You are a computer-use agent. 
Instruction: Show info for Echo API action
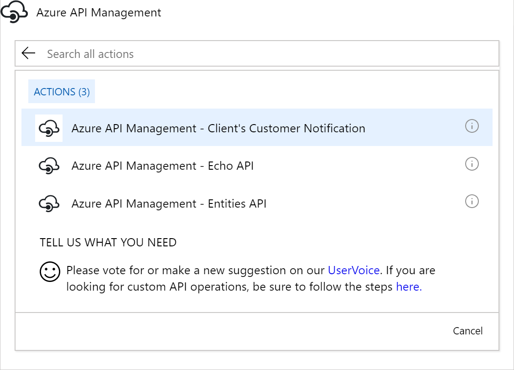tap(472, 164)
